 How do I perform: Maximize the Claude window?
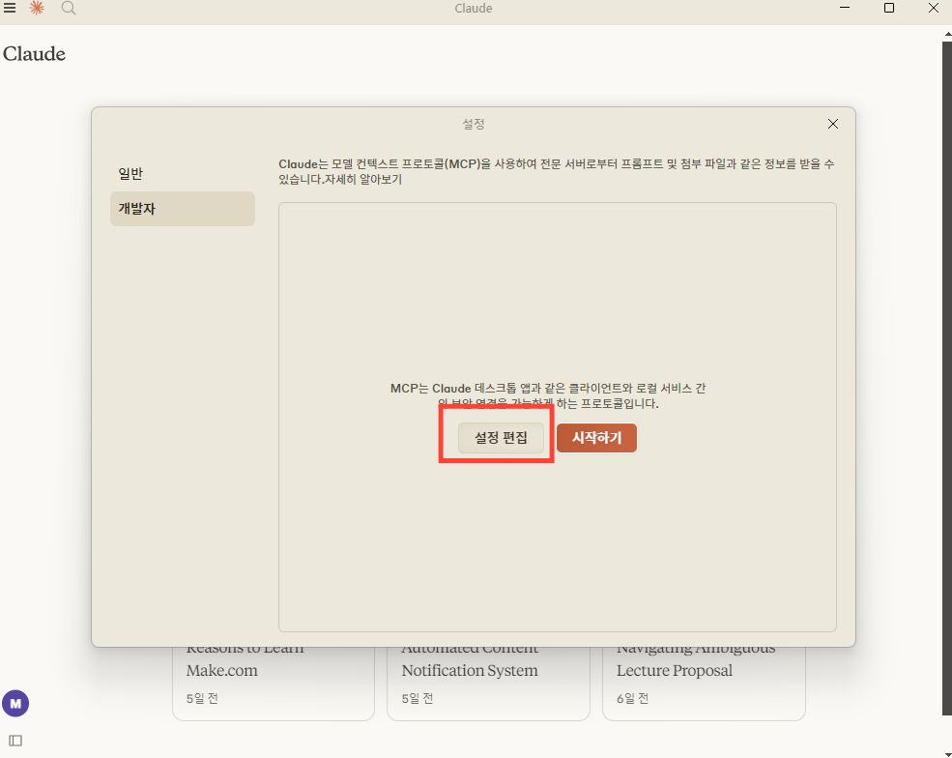click(x=889, y=8)
